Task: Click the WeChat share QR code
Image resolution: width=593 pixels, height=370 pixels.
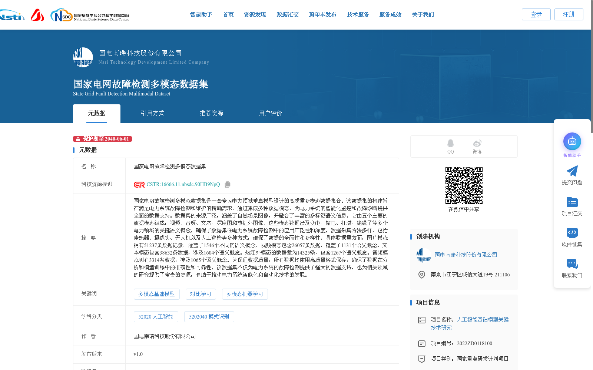Action: coord(464,185)
